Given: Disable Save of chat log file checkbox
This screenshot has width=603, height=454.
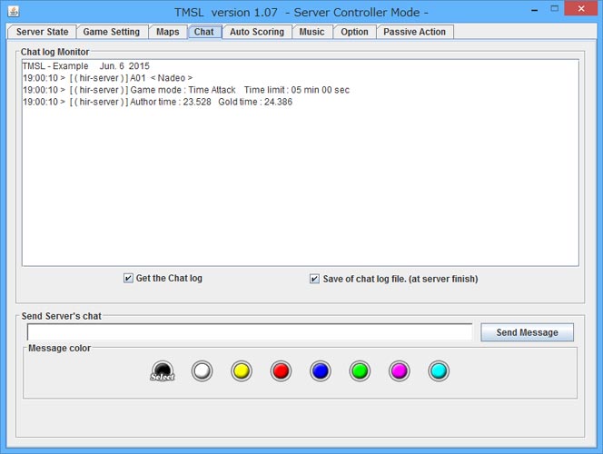Looking at the screenshot, I should click(314, 279).
